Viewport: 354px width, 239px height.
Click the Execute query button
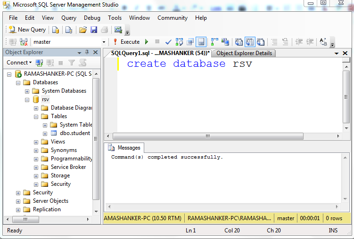coord(126,42)
